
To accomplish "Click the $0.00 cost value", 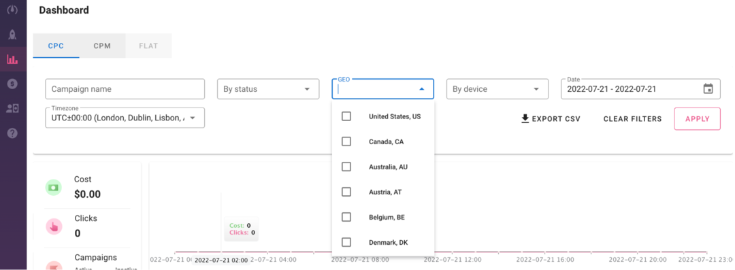I will click(x=87, y=194).
